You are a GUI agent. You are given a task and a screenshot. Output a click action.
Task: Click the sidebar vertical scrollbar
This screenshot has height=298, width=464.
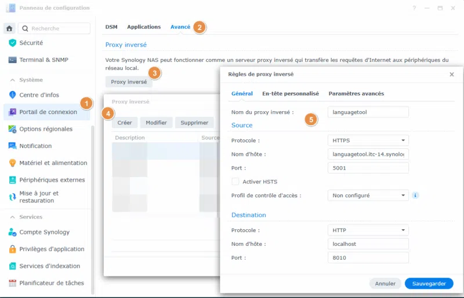coord(93,209)
